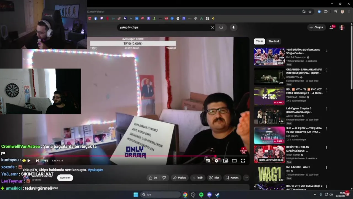Play the video with the play button
This screenshot has height=199, width=353.
pyautogui.click(x=29, y=161)
